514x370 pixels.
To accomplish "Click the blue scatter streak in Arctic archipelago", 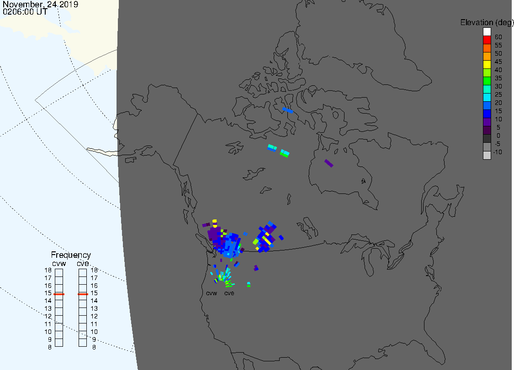I will (x=287, y=110).
